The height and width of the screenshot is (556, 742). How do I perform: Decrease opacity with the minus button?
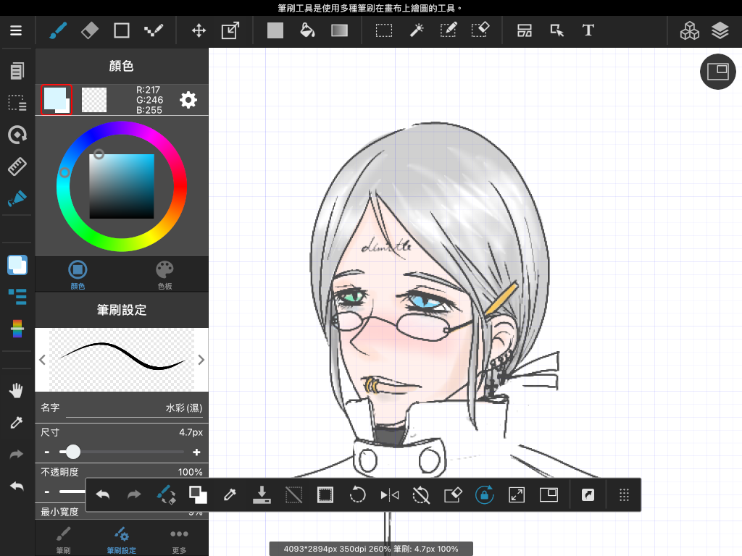(47, 492)
